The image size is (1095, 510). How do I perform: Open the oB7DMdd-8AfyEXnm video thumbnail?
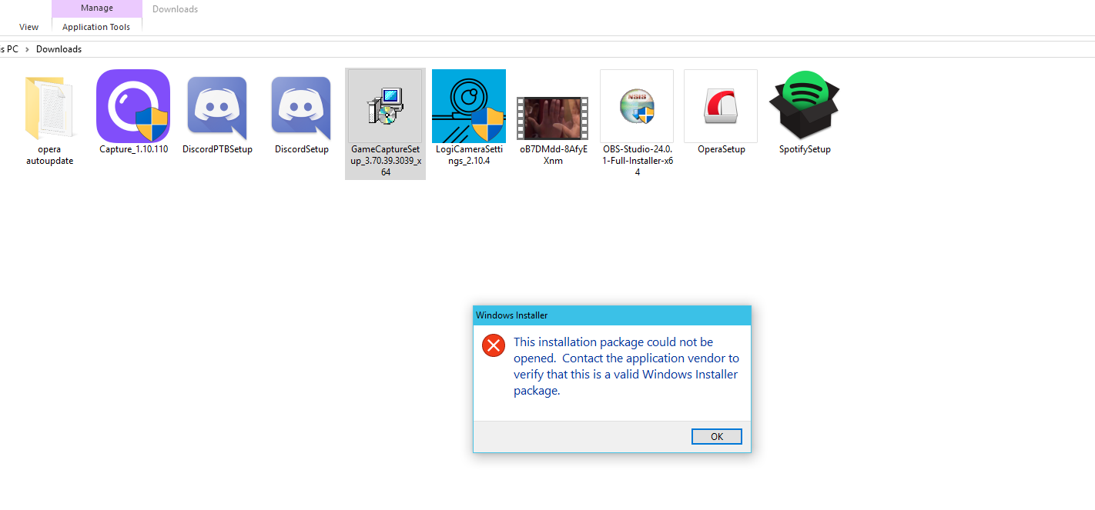(x=552, y=117)
